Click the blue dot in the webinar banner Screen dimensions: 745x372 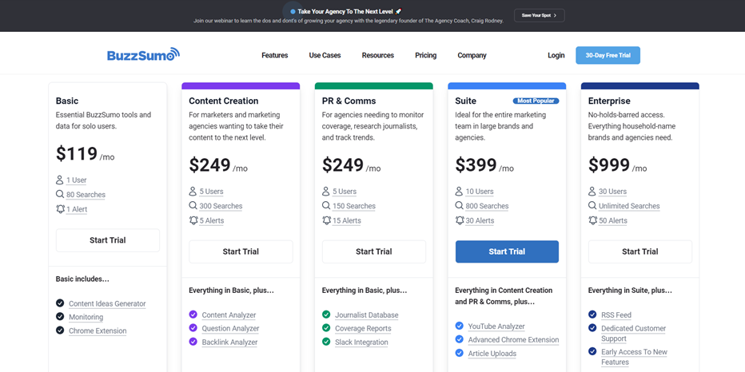pos(293,11)
